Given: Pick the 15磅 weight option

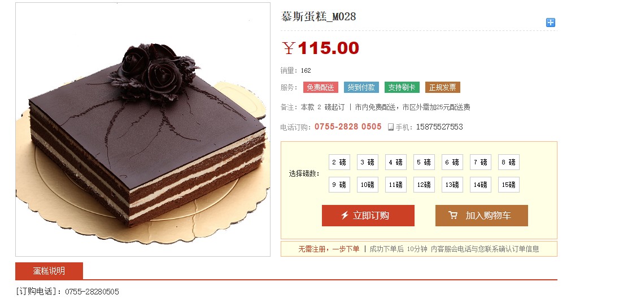Looking at the screenshot, I should pos(508,185).
